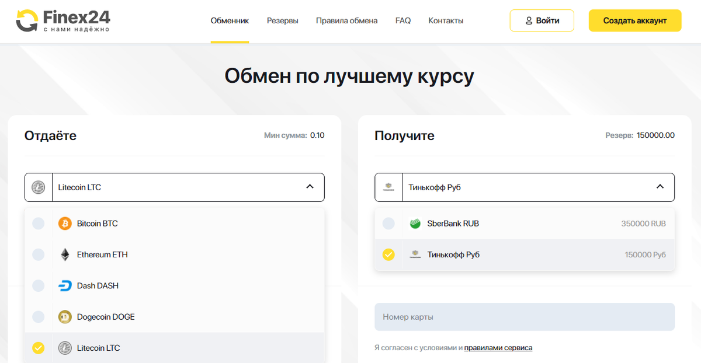Select Dogecoin DOGE radio button
The image size is (701, 363).
pyautogui.click(x=38, y=317)
